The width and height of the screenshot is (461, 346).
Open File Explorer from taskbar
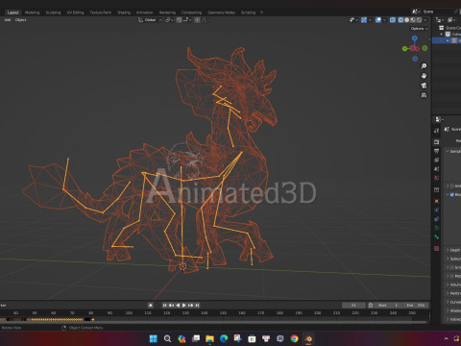tap(209, 338)
